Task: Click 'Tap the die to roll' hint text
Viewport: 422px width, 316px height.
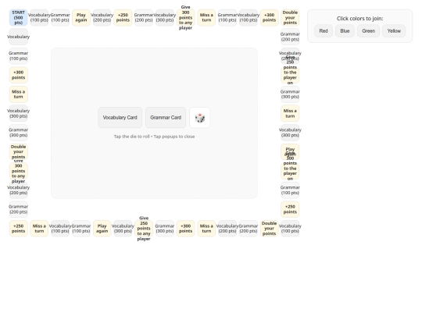Action: coord(131,137)
